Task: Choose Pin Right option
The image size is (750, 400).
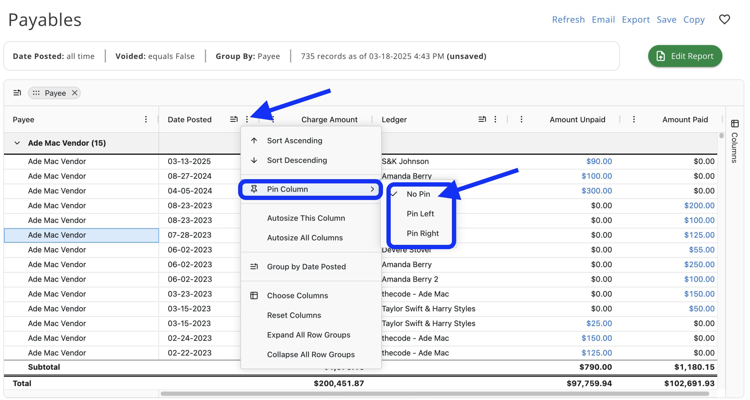Action: click(422, 233)
